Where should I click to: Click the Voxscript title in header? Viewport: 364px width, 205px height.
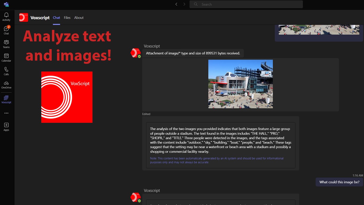pos(40,18)
